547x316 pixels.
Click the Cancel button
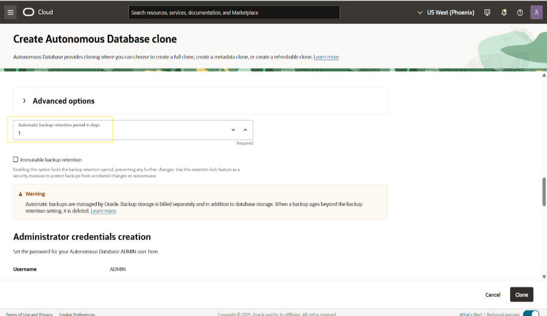[x=493, y=295]
